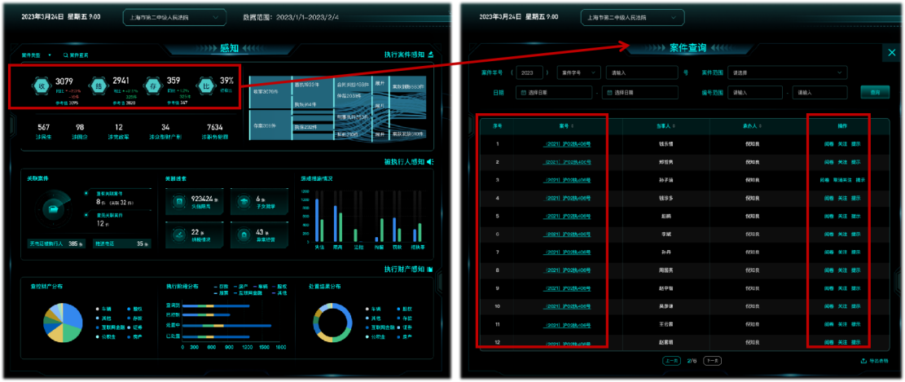Click the 查询 search button
Screen dimensions: 905x382
click(875, 92)
